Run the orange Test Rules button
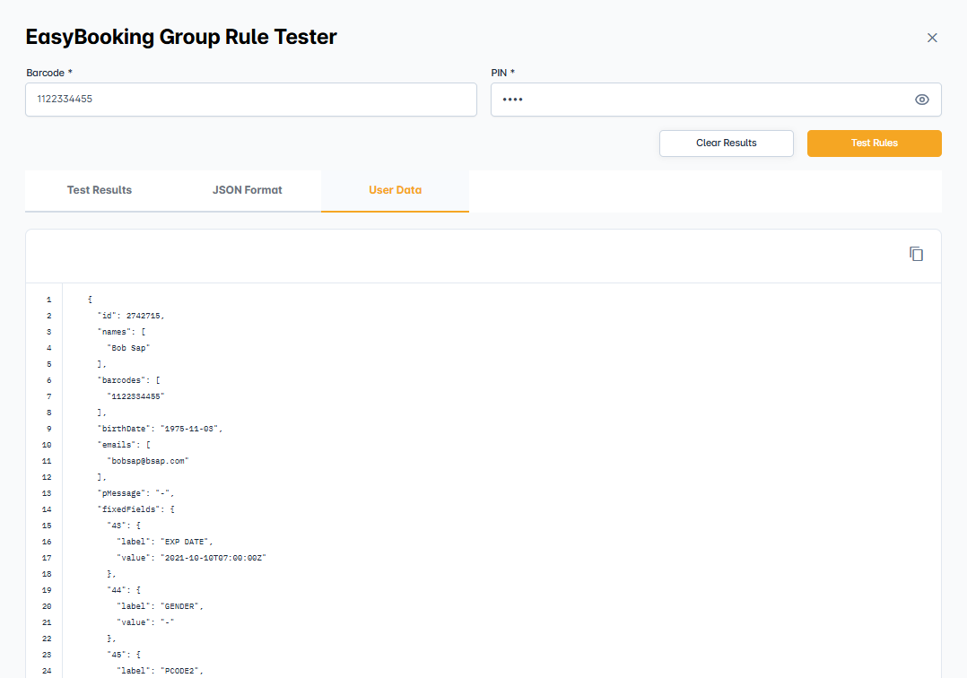This screenshot has height=678, width=967. click(874, 143)
